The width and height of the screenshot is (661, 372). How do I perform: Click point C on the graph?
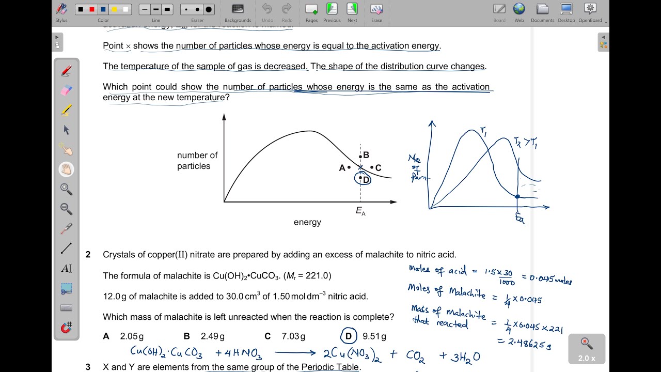[x=376, y=167]
